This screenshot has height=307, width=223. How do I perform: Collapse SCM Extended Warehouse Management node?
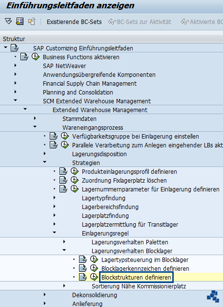pos(16,100)
